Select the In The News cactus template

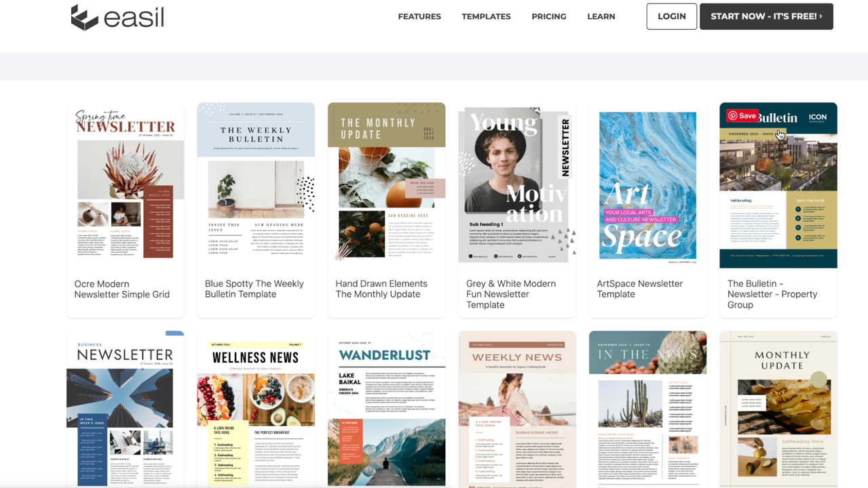click(647, 407)
